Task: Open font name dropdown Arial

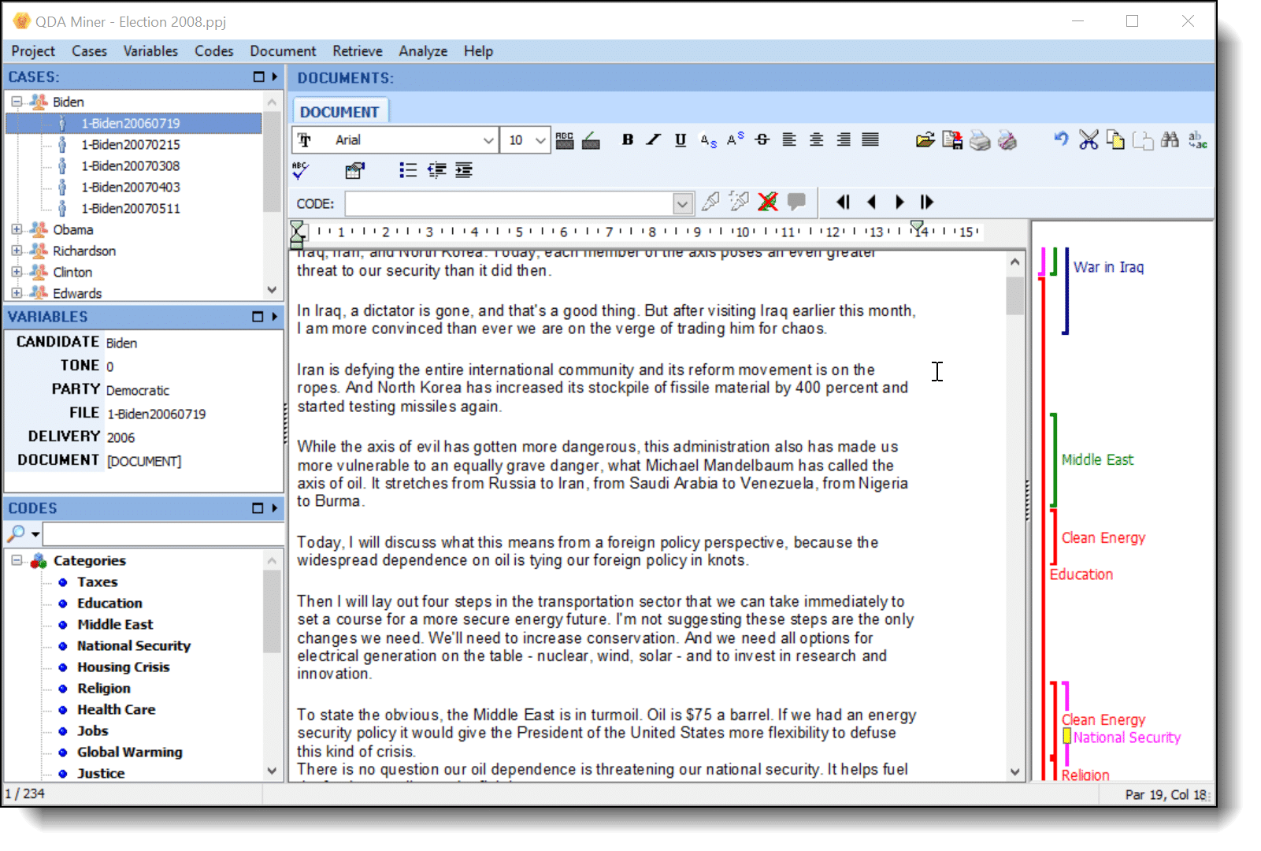Action: coord(488,140)
